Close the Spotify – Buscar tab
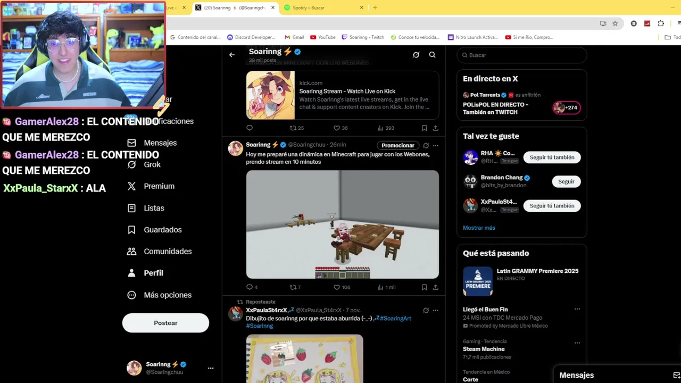This screenshot has height=383, width=681. tap(362, 7)
